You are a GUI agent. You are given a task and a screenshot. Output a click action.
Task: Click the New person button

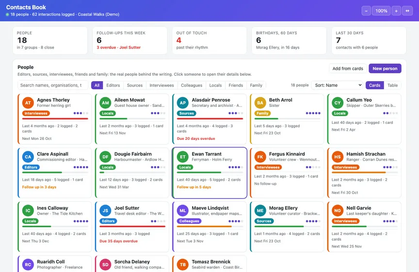(x=385, y=68)
